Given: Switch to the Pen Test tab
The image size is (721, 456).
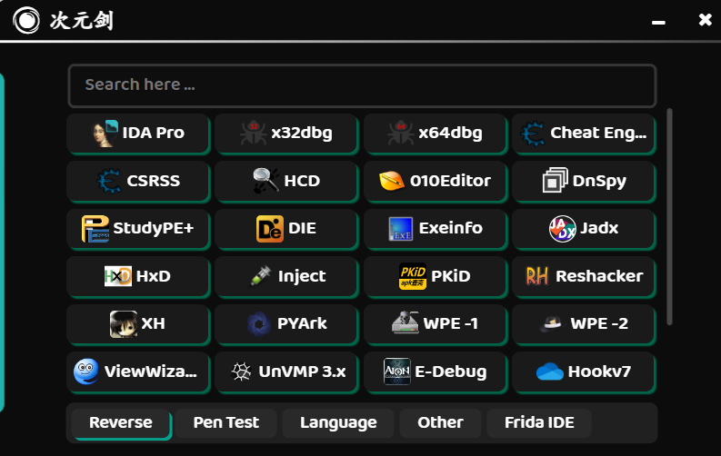Looking at the screenshot, I should [226, 423].
